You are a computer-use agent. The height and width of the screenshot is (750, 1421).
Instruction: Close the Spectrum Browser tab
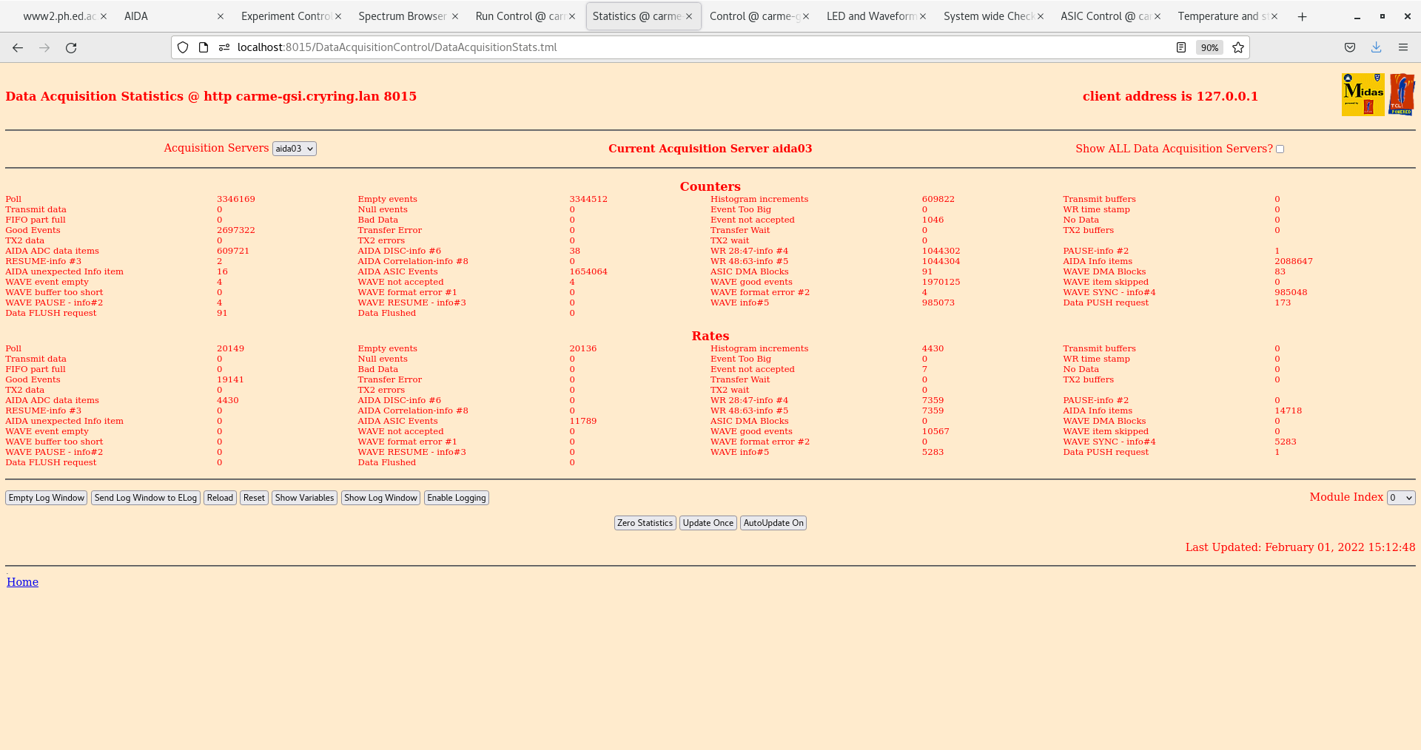pos(455,16)
